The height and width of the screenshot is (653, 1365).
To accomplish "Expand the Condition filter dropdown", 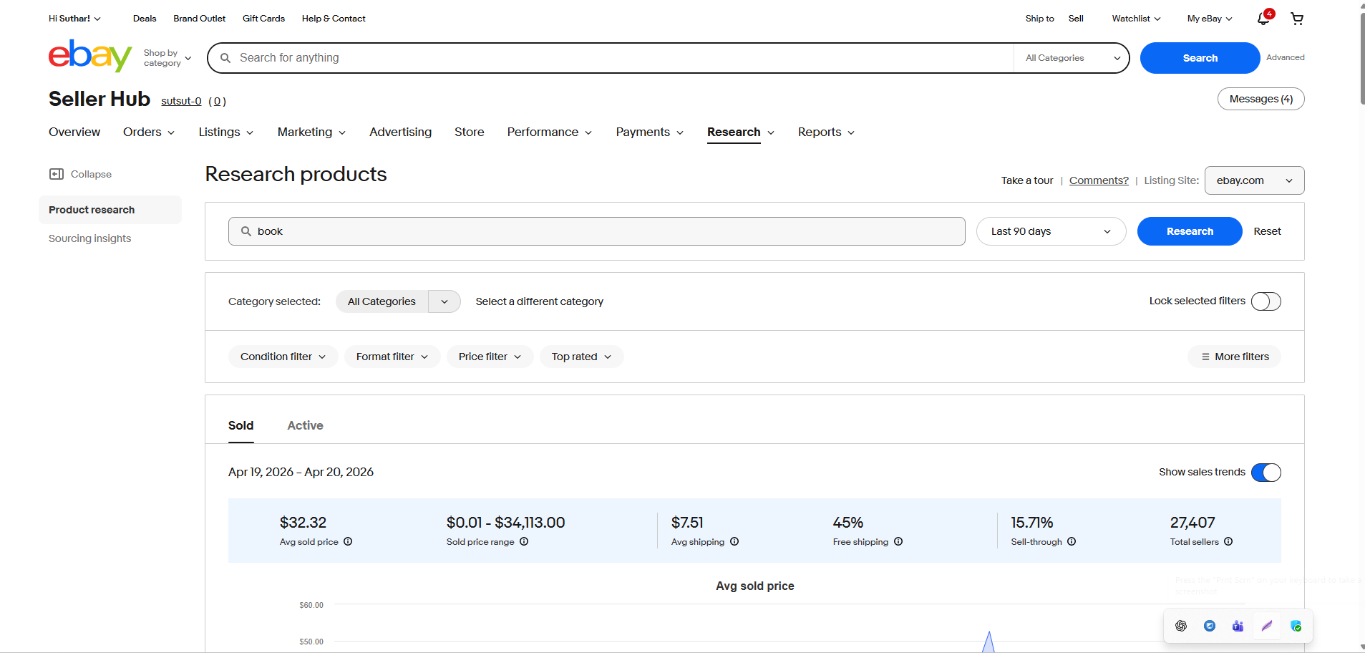I will point(282,356).
